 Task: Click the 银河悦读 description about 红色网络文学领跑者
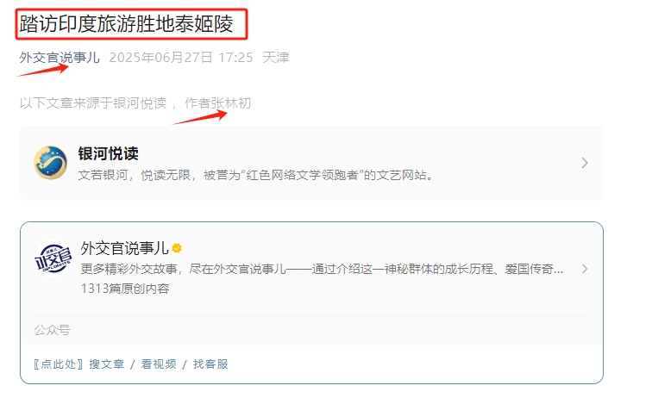tap(255, 175)
